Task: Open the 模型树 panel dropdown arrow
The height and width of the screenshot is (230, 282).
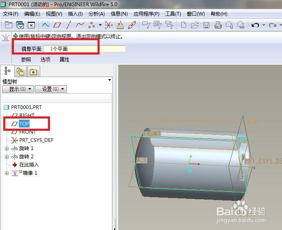Action: pyautogui.click(x=109, y=80)
